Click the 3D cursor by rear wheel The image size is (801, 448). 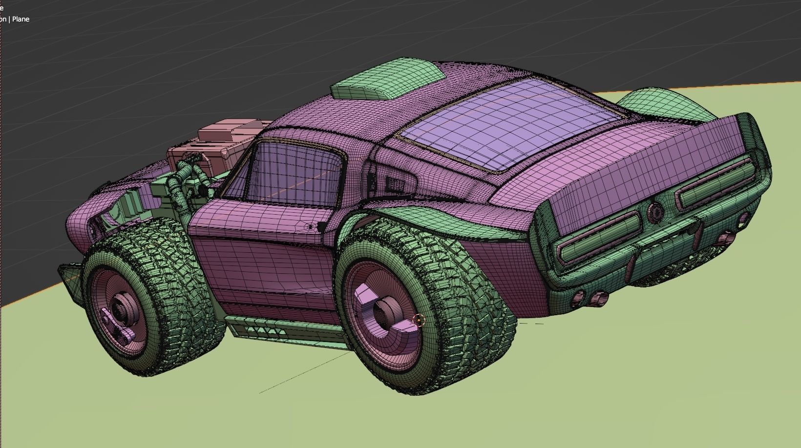pyautogui.click(x=419, y=320)
